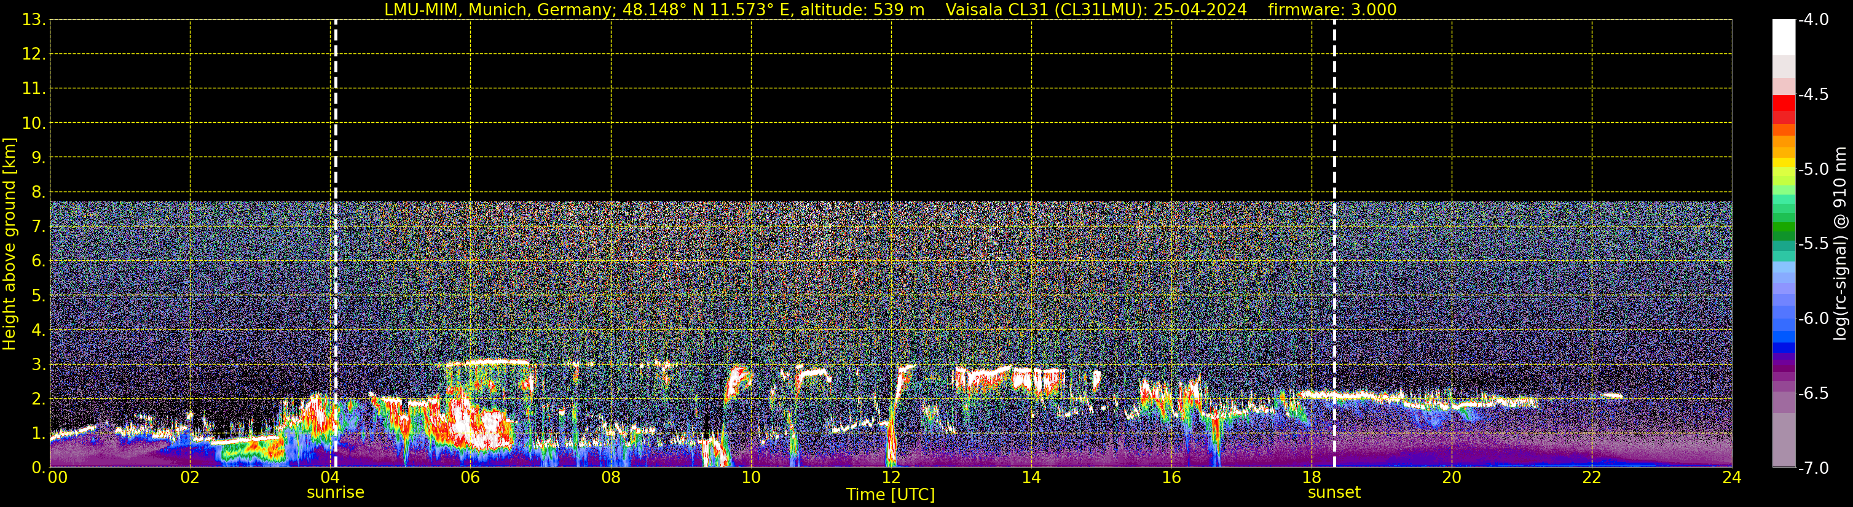Click the '2.' height axis tick label
Image resolution: width=1853 pixels, height=507 pixels.
pyautogui.click(x=38, y=400)
